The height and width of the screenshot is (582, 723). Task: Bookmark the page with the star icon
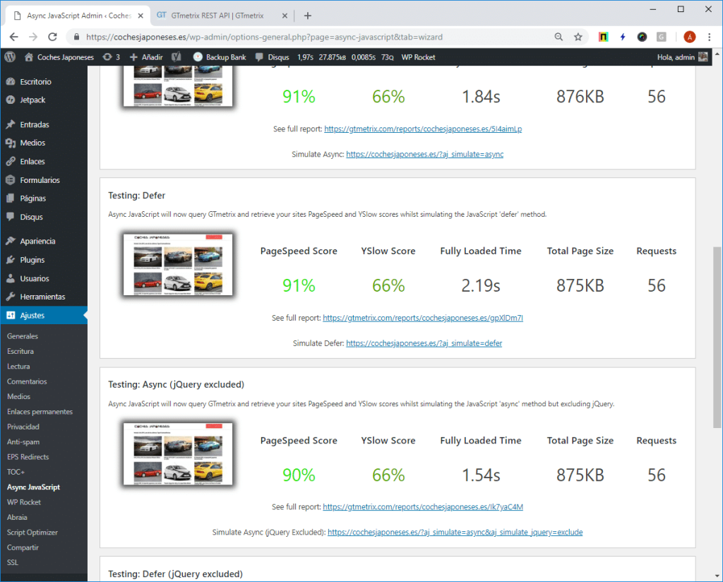point(578,36)
